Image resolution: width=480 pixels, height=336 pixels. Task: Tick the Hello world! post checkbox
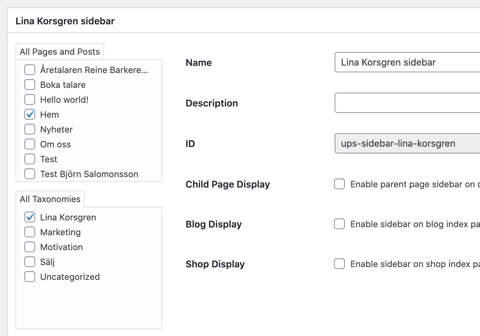30,99
